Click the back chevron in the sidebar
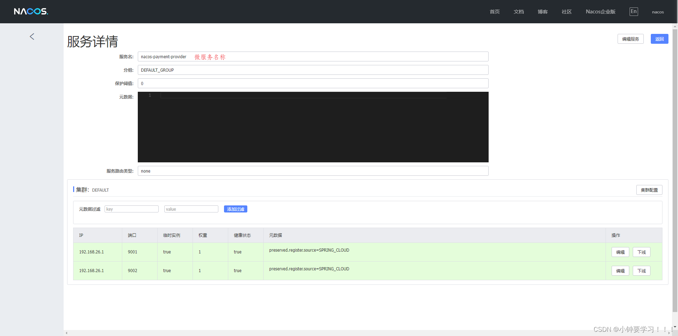 point(32,37)
